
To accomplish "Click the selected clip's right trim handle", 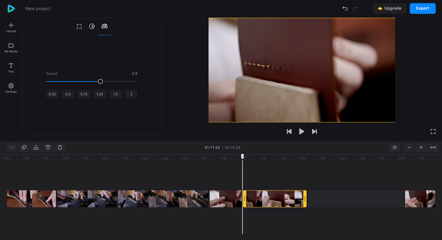I will click(305, 199).
